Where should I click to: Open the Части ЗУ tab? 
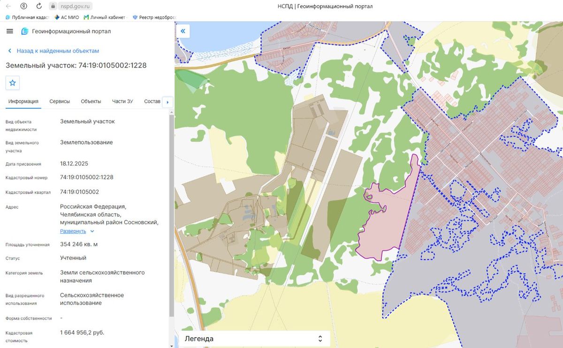coord(122,101)
